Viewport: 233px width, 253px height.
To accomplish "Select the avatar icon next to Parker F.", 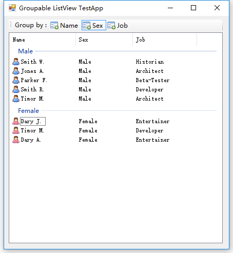I will pyautogui.click(x=16, y=80).
